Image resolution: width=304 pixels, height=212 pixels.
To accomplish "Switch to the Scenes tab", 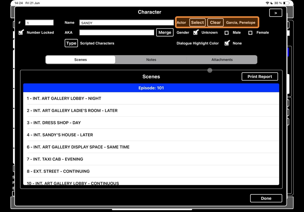I will pyautogui.click(x=80, y=60).
